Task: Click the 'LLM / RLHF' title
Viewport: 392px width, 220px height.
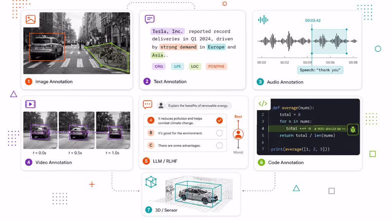Action: click(x=165, y=161)
